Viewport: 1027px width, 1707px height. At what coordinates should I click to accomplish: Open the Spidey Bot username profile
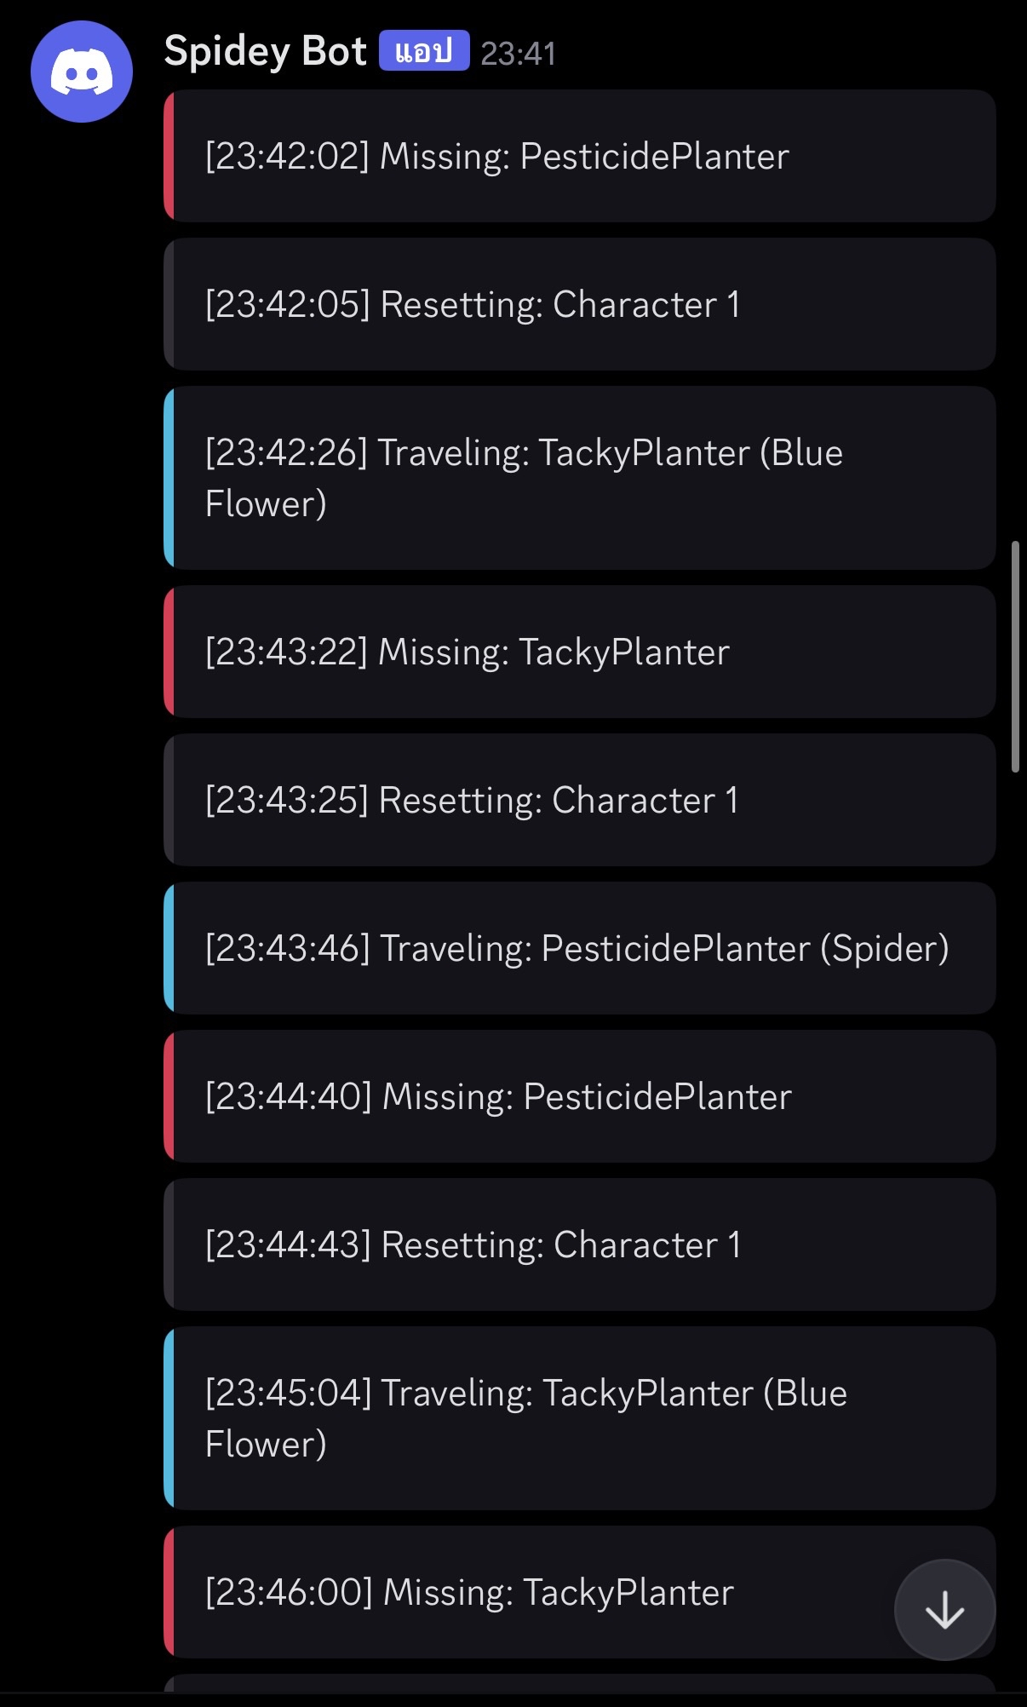265,51
